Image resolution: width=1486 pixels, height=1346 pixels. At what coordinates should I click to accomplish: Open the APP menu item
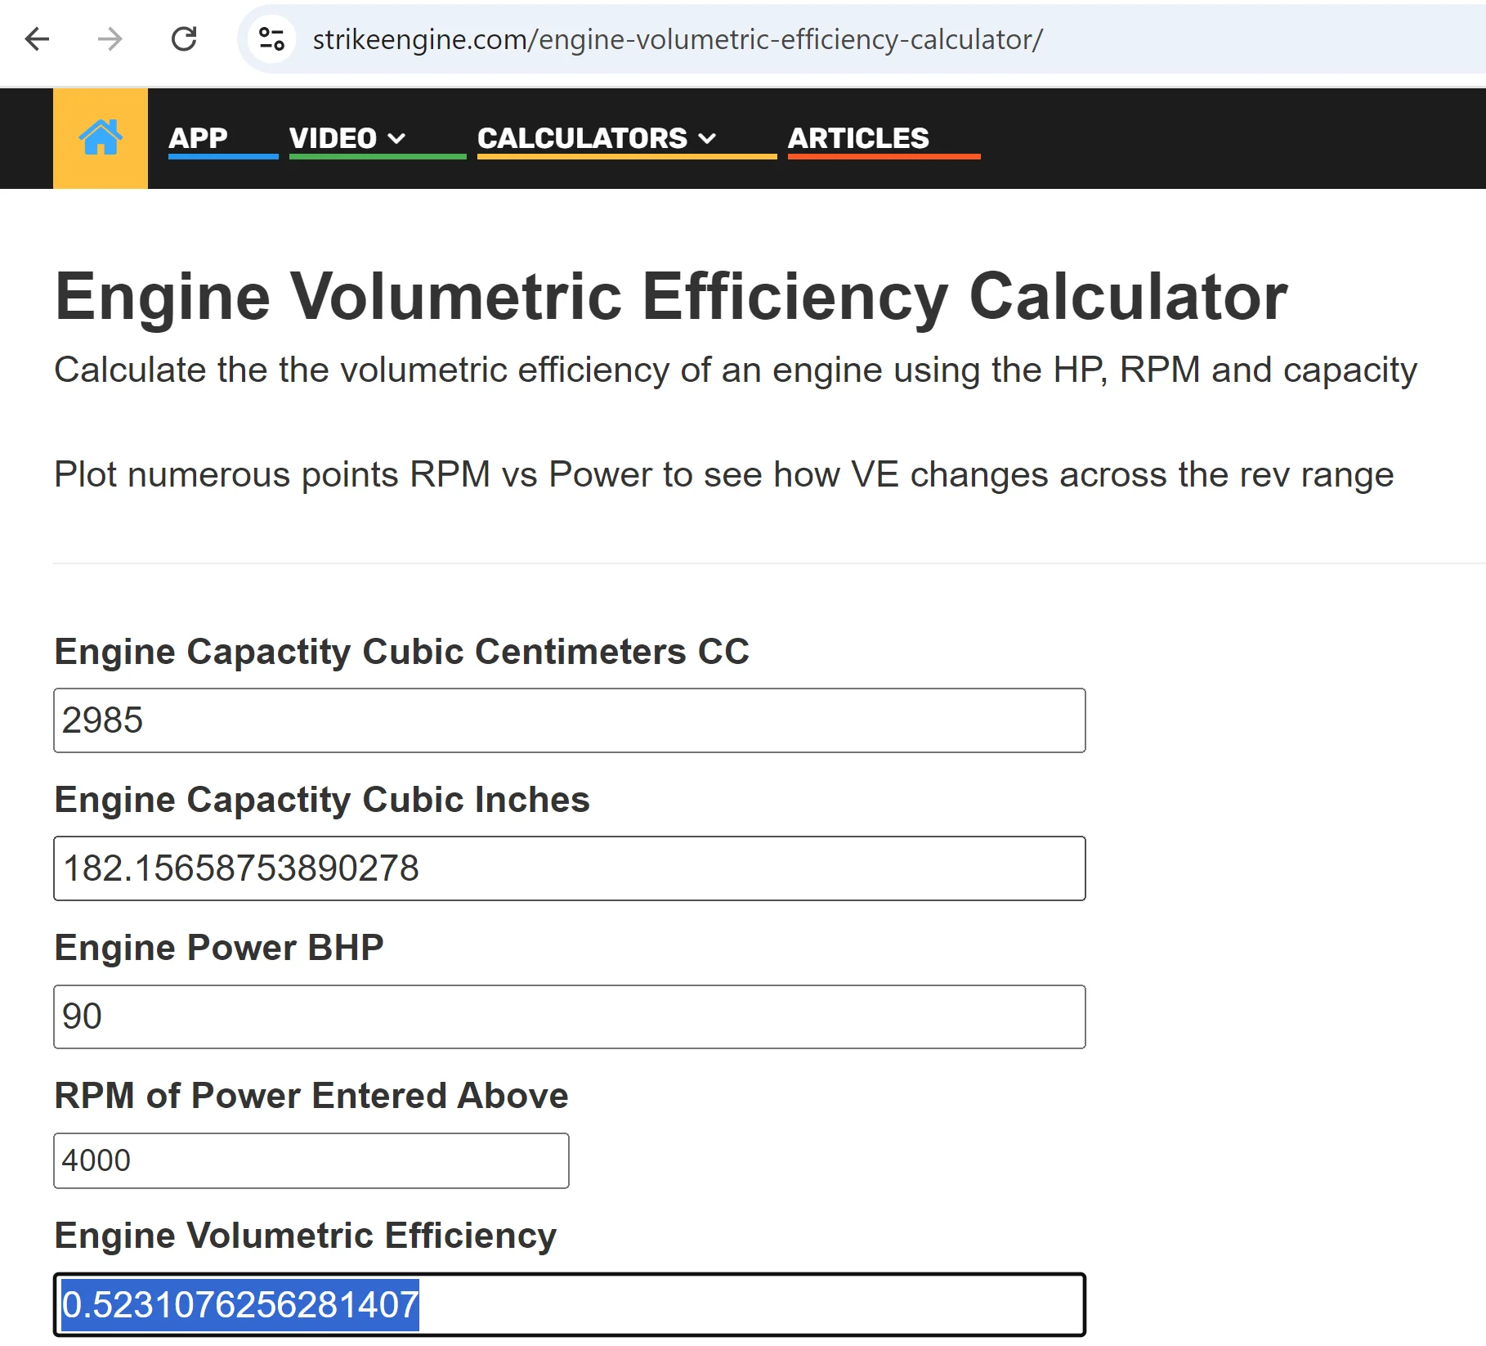[x=198, y=138]
